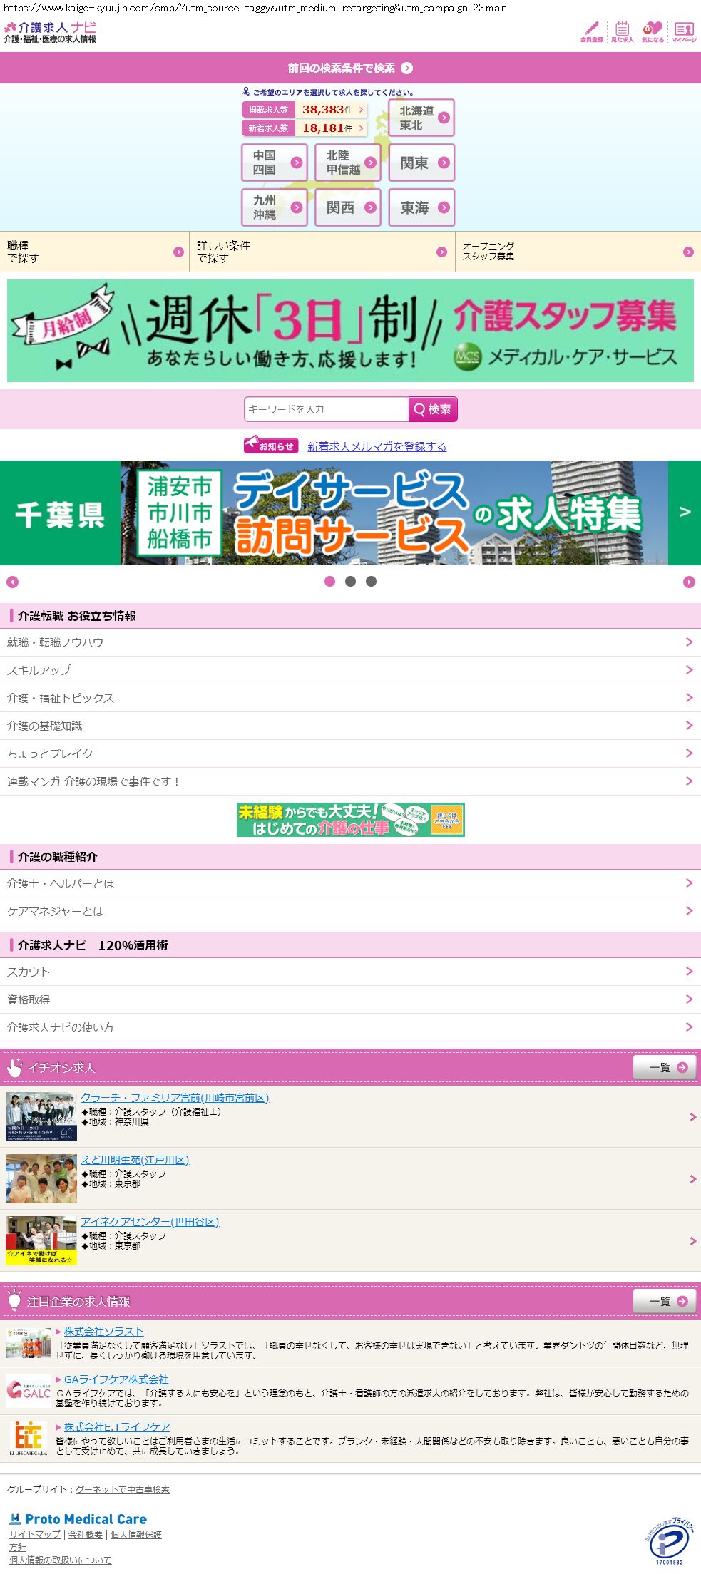Open 新着求人メルマガを登録する link
701x1574 pixels.
point(377,447)
